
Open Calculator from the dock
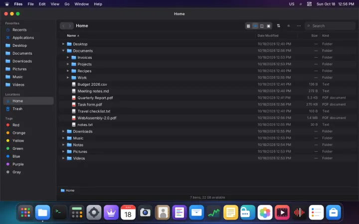(77, 213)
